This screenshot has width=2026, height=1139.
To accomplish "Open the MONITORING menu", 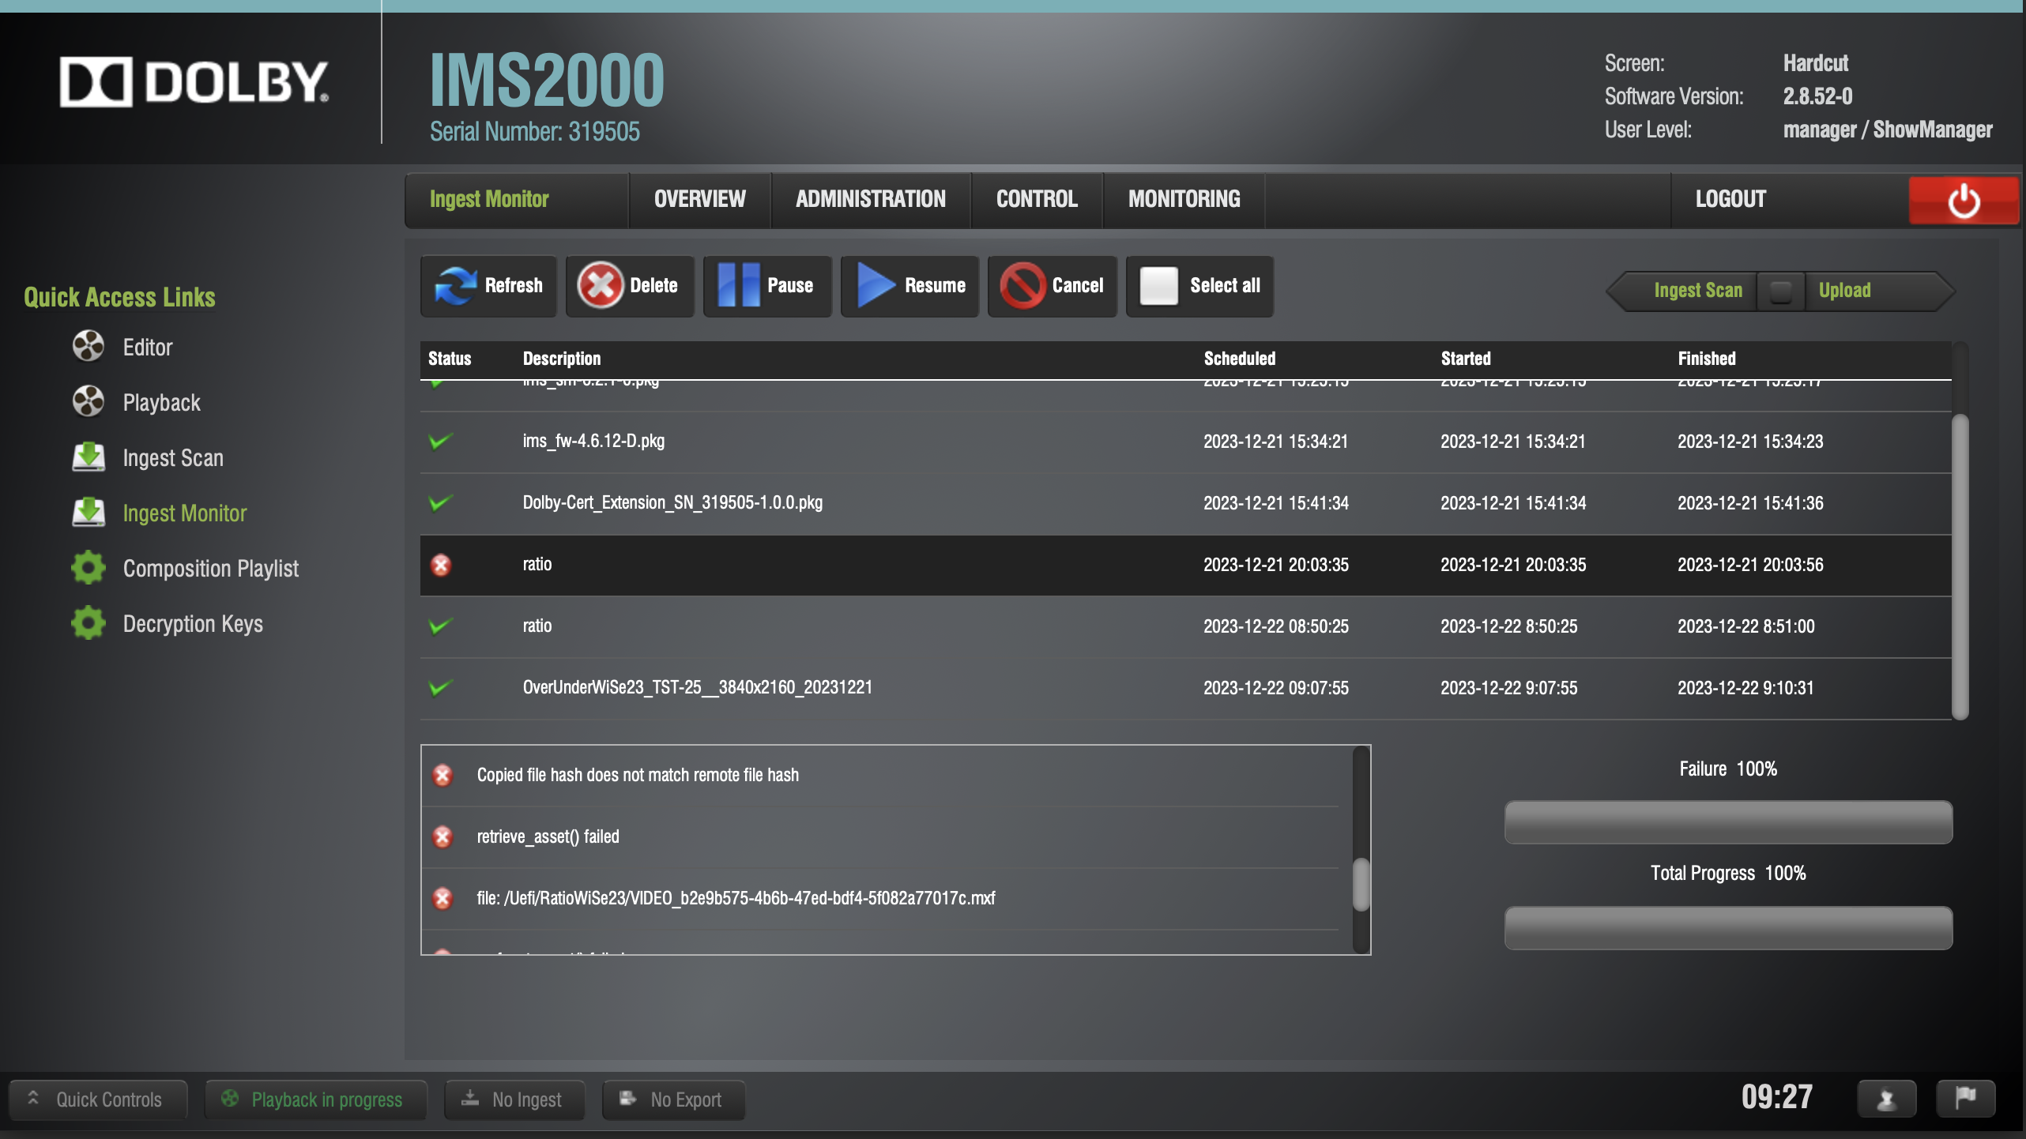I will click(1184, 199).
